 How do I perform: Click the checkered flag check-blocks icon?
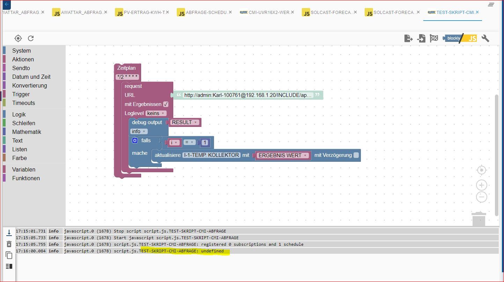tap(434, 38)
